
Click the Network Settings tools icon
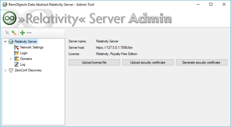(16, 47)
